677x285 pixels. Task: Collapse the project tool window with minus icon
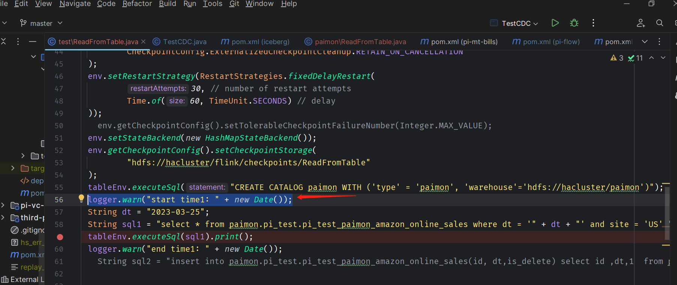(33, 42)
